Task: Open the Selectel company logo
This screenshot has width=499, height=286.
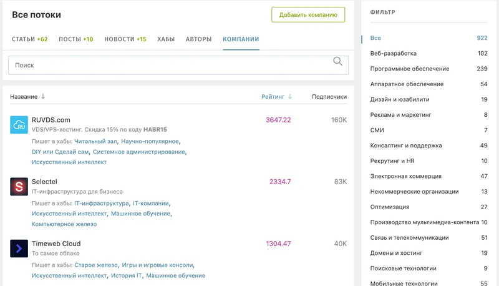Action: tap(19, 187)
